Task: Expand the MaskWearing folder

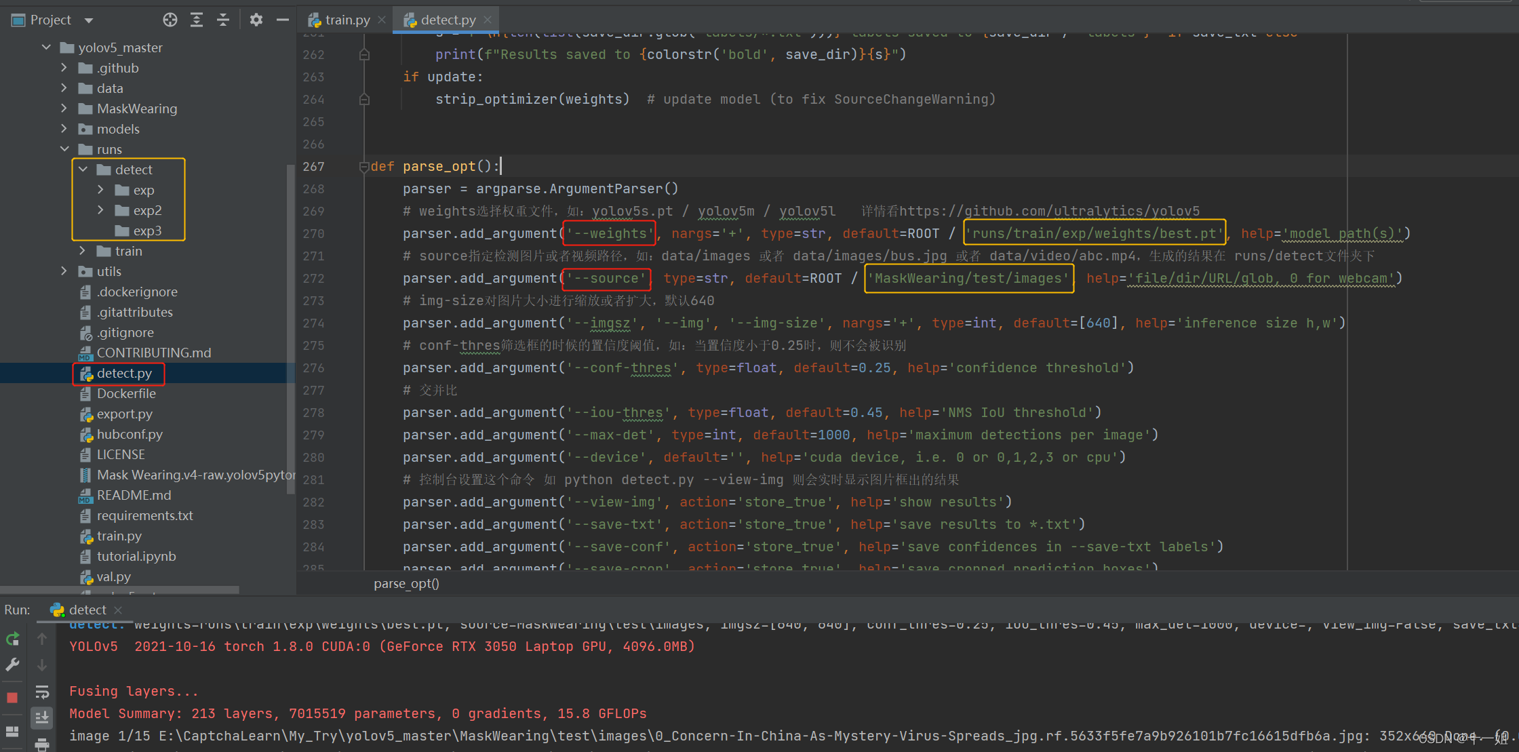Action: point(64,108)
